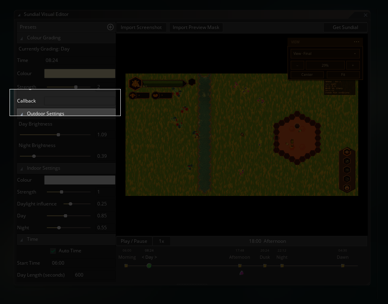Click the eye hexagon icon in the preview

click(347, 152)
